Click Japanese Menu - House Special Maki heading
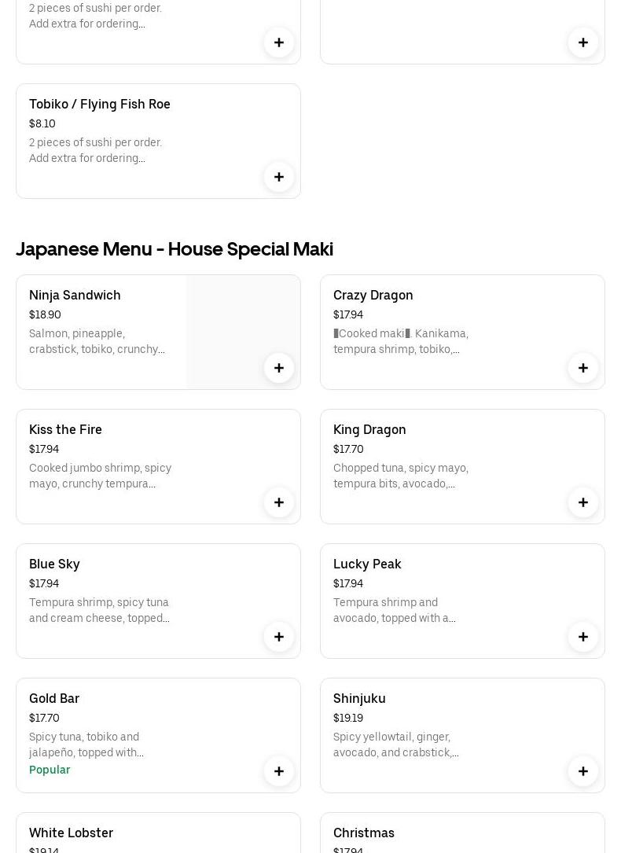 (175, 249)
